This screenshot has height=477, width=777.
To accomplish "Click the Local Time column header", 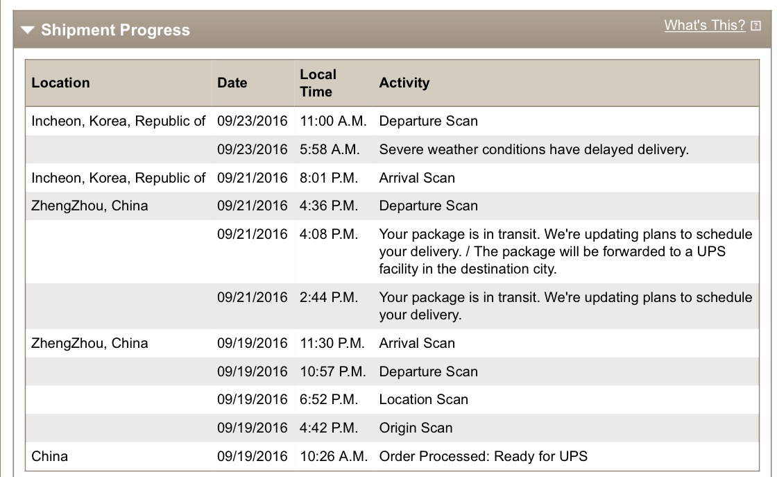I will click(x=318, y=83).
